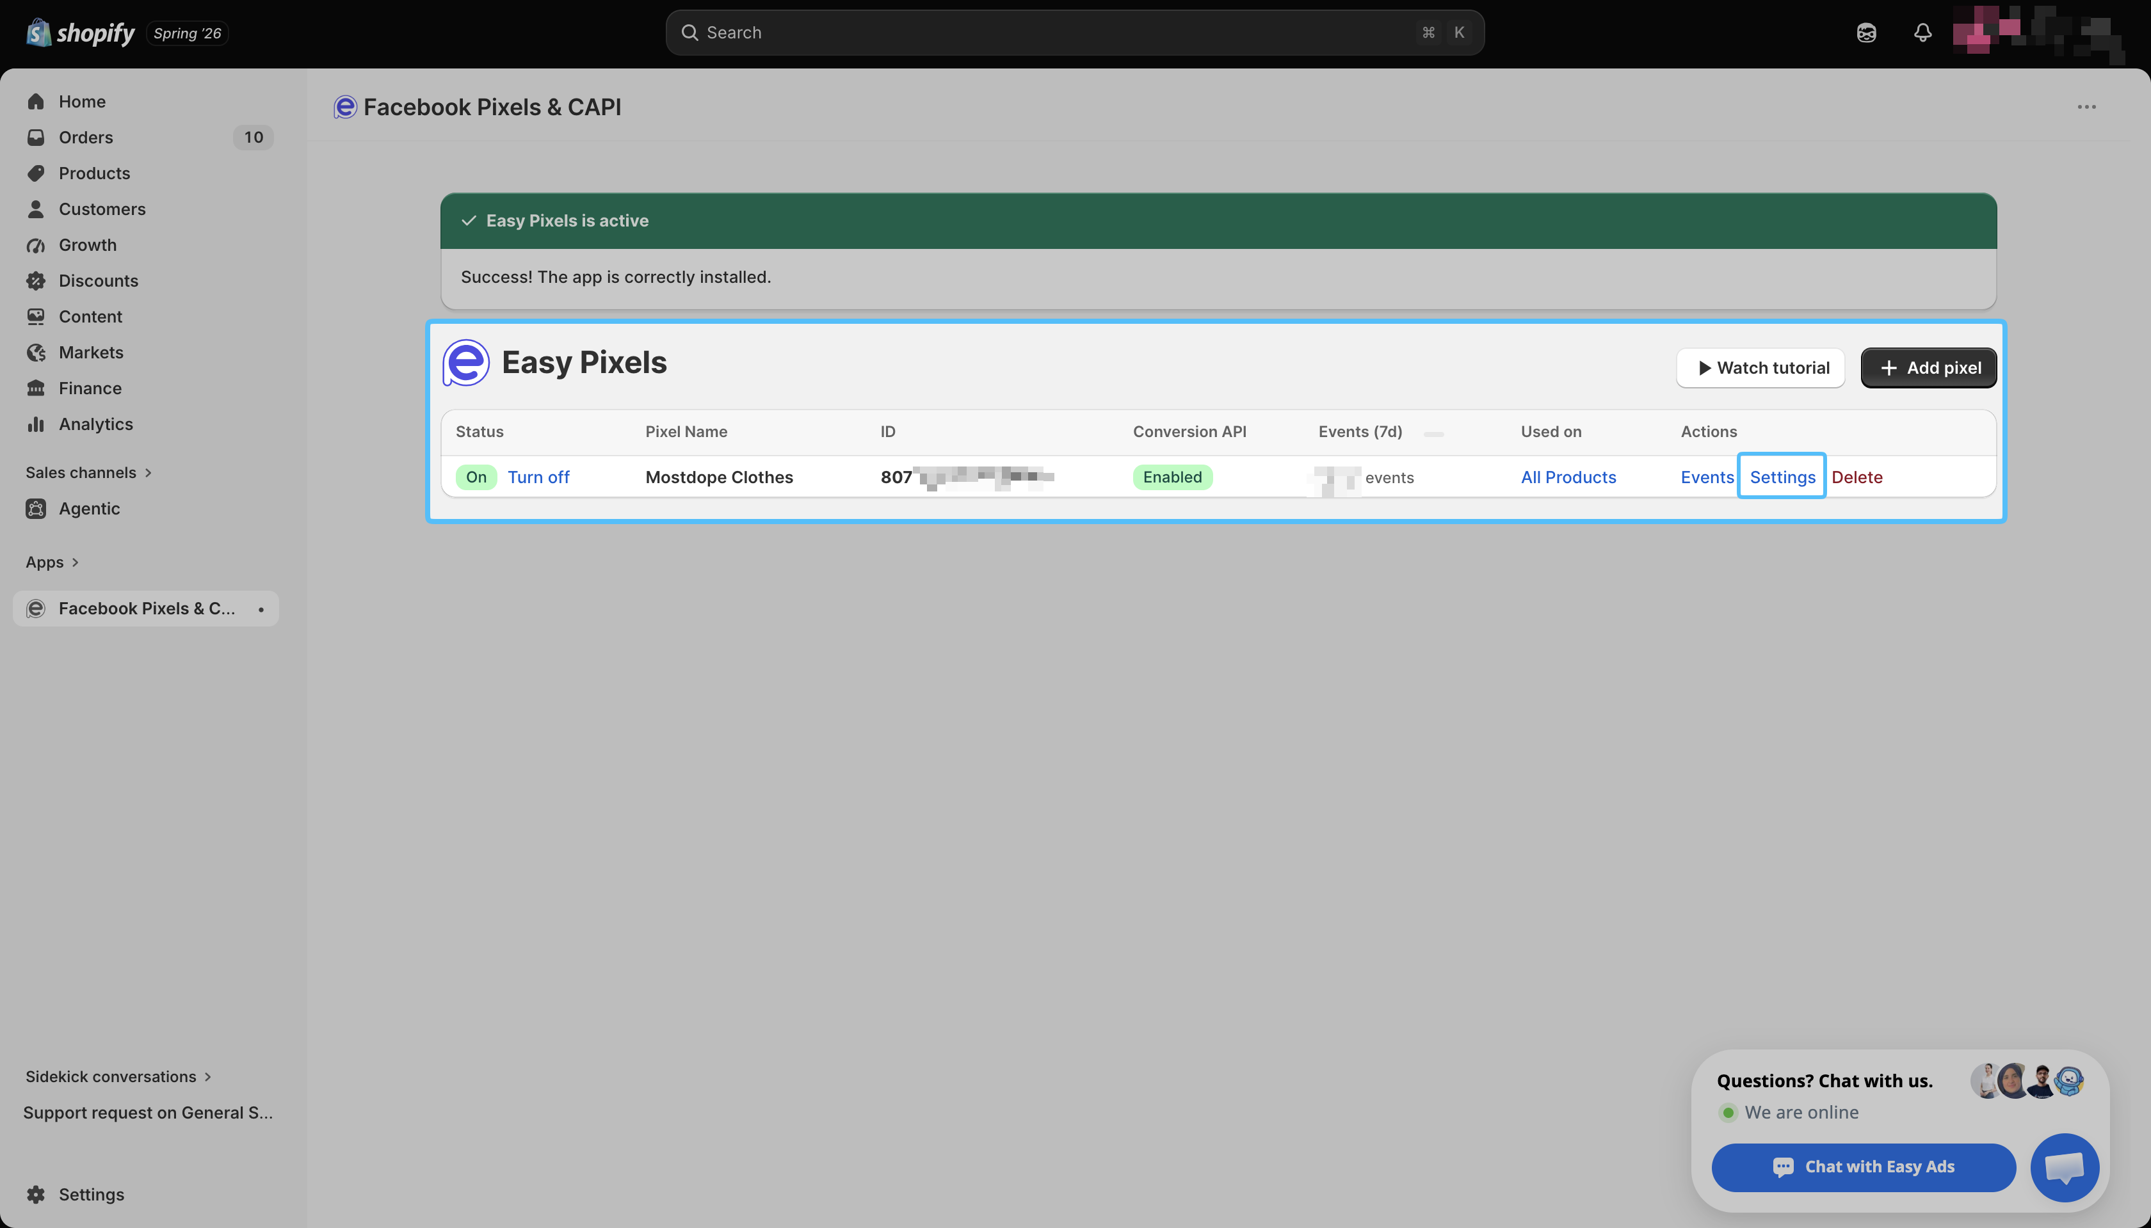2151x1228 pixels.
Task: Click the Enabled Conversion API badge
Action: coord(1173,477)
